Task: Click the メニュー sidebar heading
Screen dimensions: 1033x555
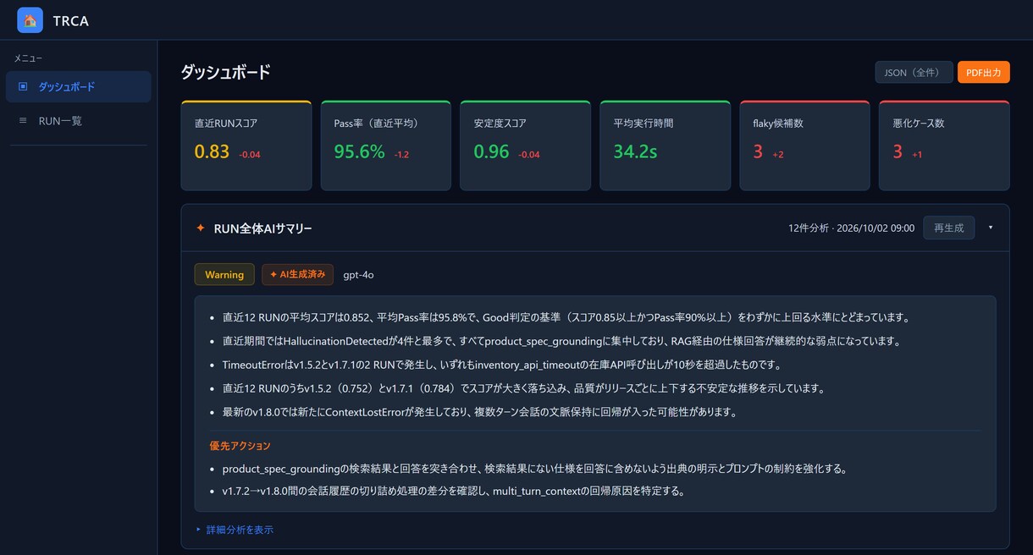Action: click(28, 58)
